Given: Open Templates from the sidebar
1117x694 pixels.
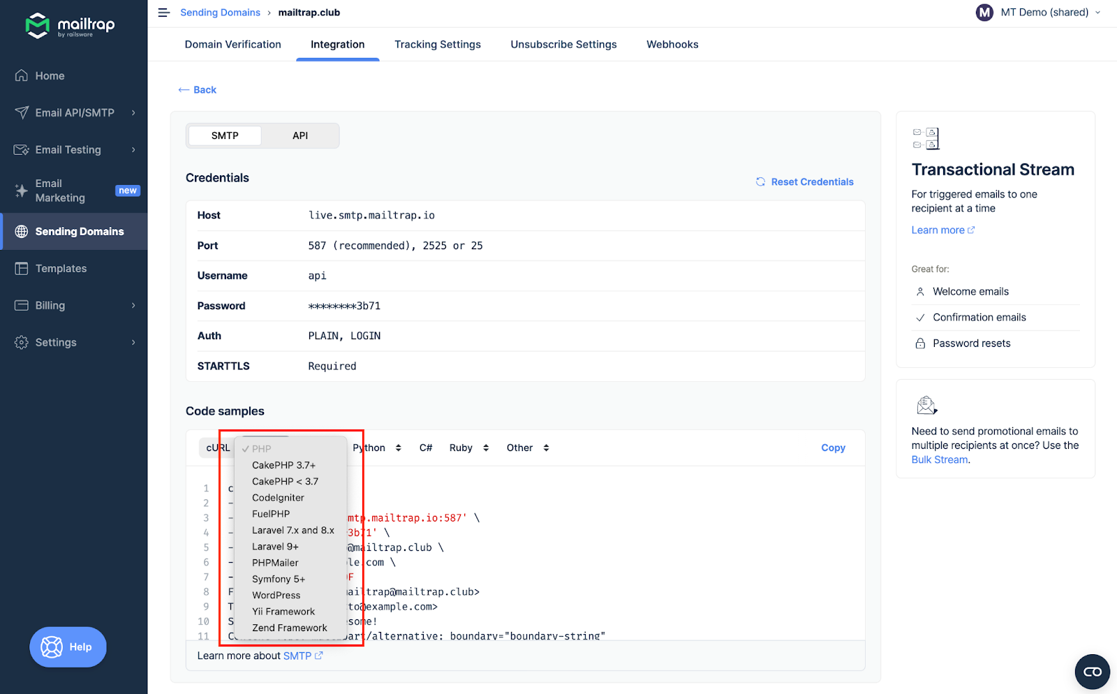Looking at the screenshot, I should point(61,269).
